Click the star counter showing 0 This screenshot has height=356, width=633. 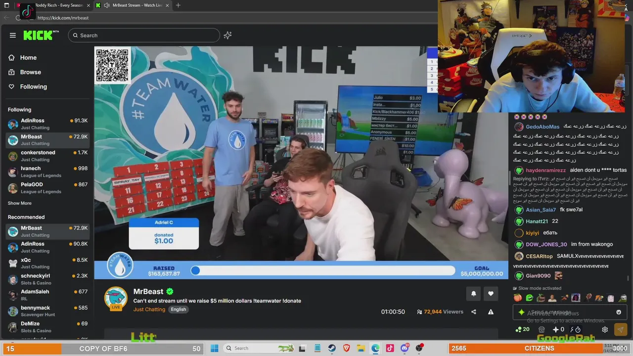click(x=558, y=329)
